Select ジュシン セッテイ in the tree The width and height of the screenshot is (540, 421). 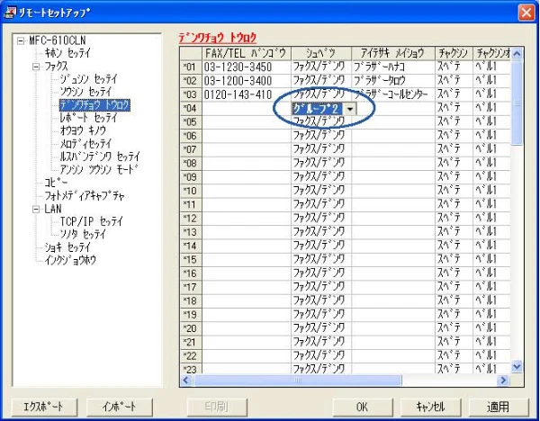click(89, 79)
